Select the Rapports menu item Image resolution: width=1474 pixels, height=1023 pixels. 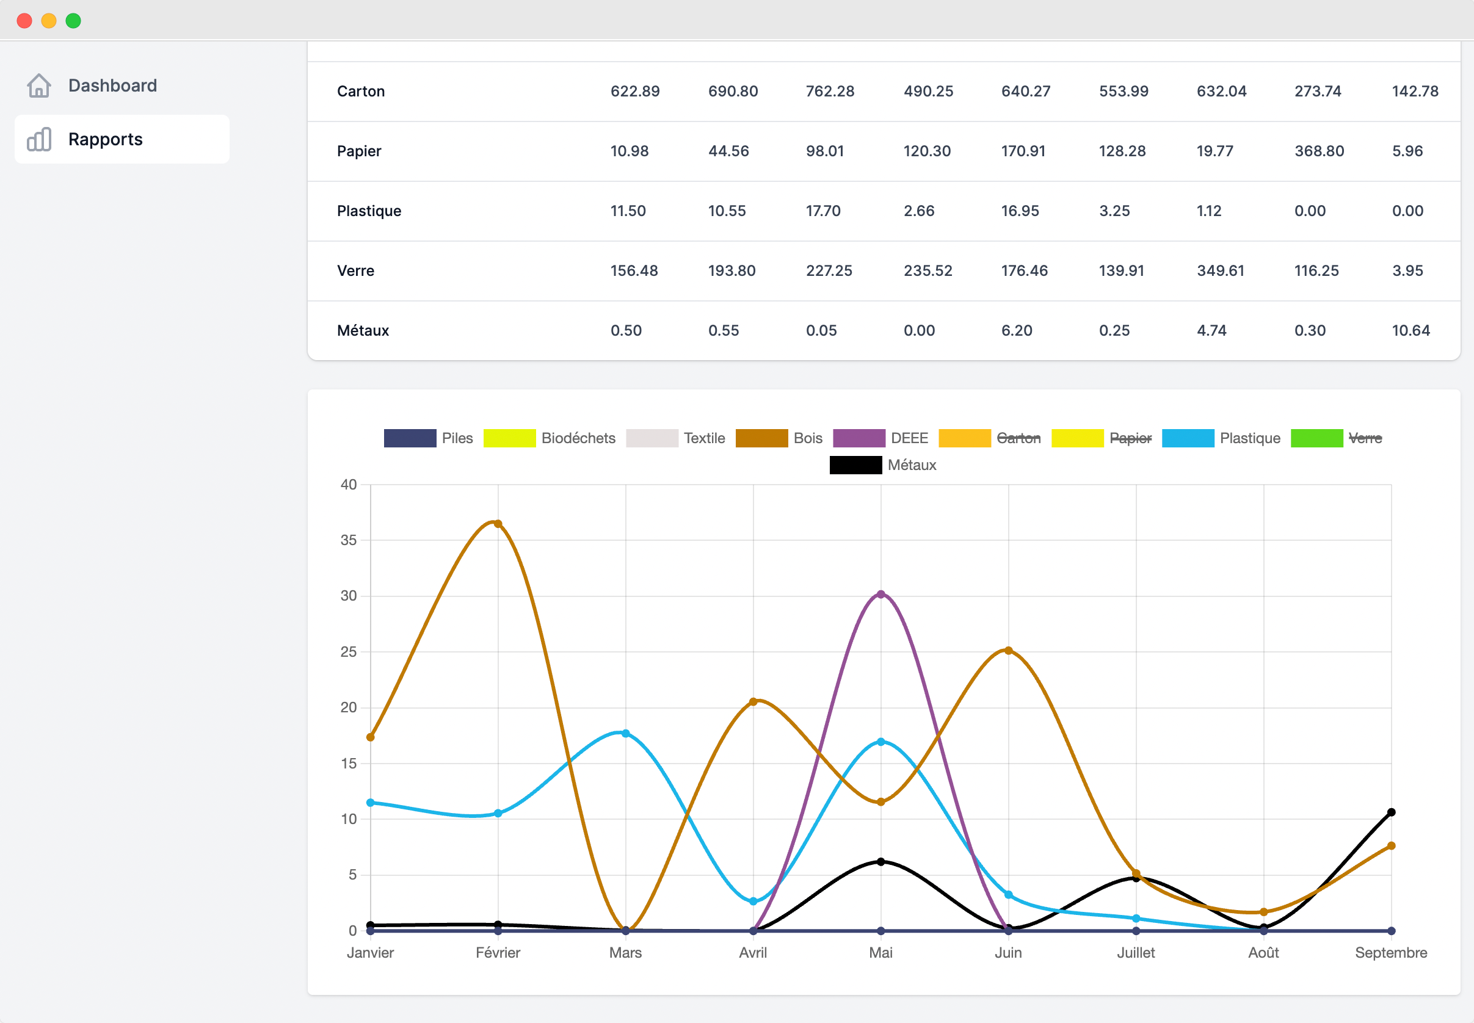click(106, 139)
